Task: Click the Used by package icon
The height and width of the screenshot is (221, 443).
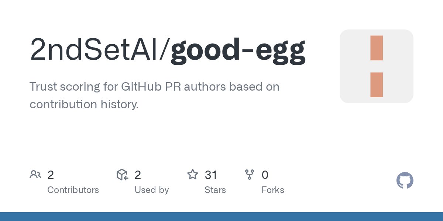Action: [x=122, y=175]
